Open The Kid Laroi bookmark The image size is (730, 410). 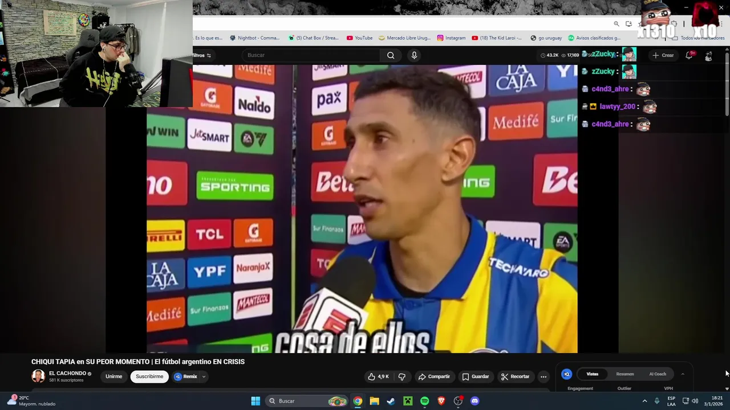click(x=497, y=38)
